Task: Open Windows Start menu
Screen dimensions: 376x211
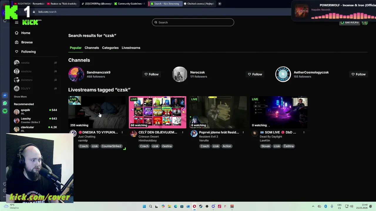Action: click(x=144, y=206)
